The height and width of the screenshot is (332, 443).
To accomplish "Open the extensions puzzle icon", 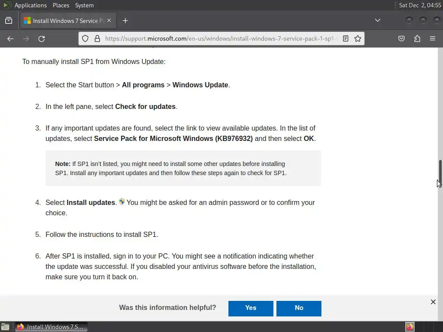I will pyautogui.click(x=417, y=38).
